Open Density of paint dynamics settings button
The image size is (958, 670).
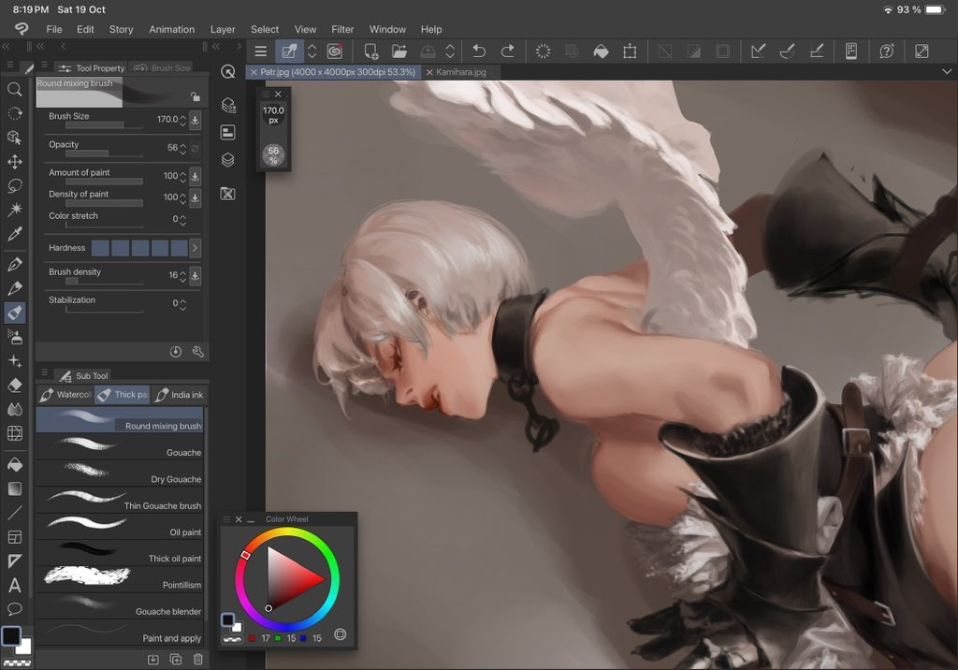pos(195,197)
